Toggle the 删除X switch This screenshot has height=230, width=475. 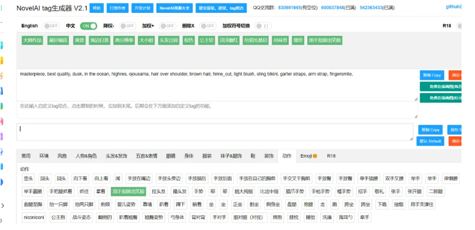(x=207, y=26)
